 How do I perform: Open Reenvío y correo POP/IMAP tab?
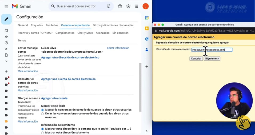(35, 33)
